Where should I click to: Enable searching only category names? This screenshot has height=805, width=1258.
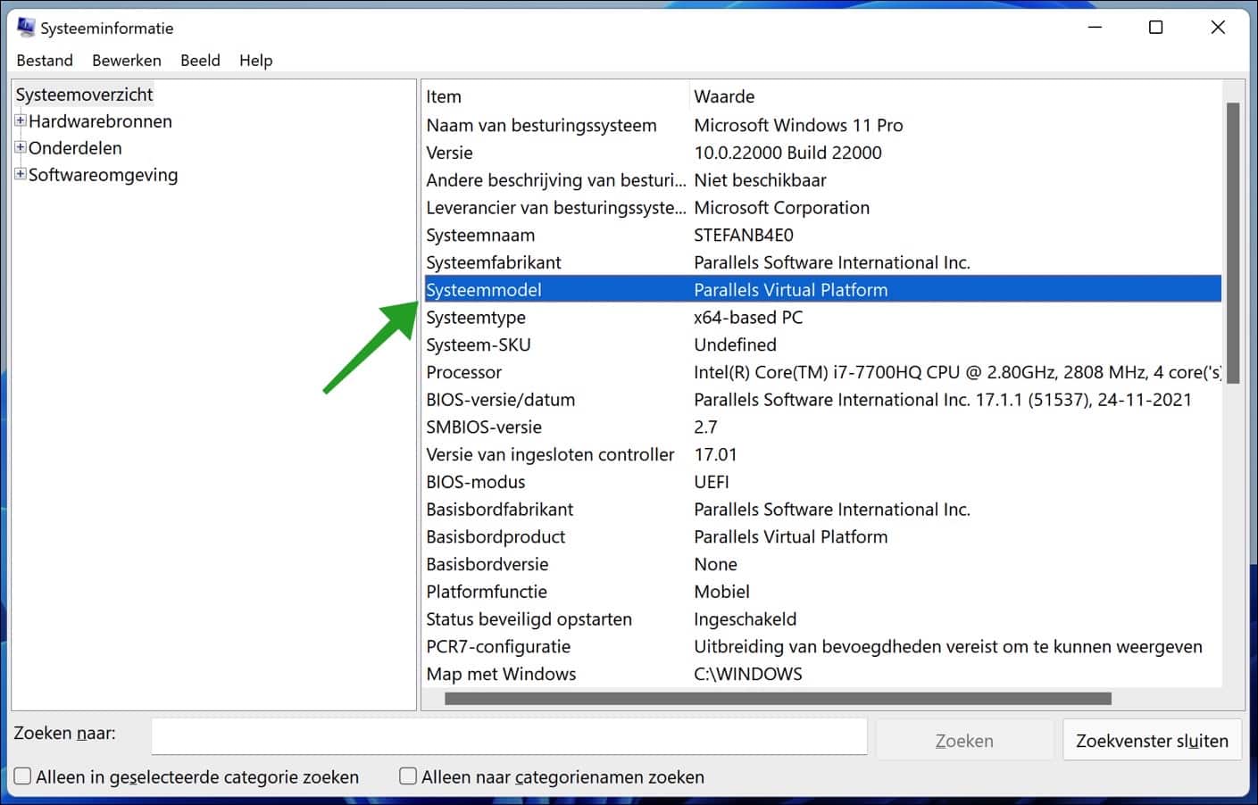(407, 776)
